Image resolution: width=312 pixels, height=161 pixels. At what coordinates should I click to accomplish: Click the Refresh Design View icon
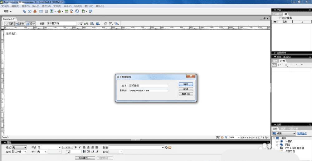(x=105, y=23)
